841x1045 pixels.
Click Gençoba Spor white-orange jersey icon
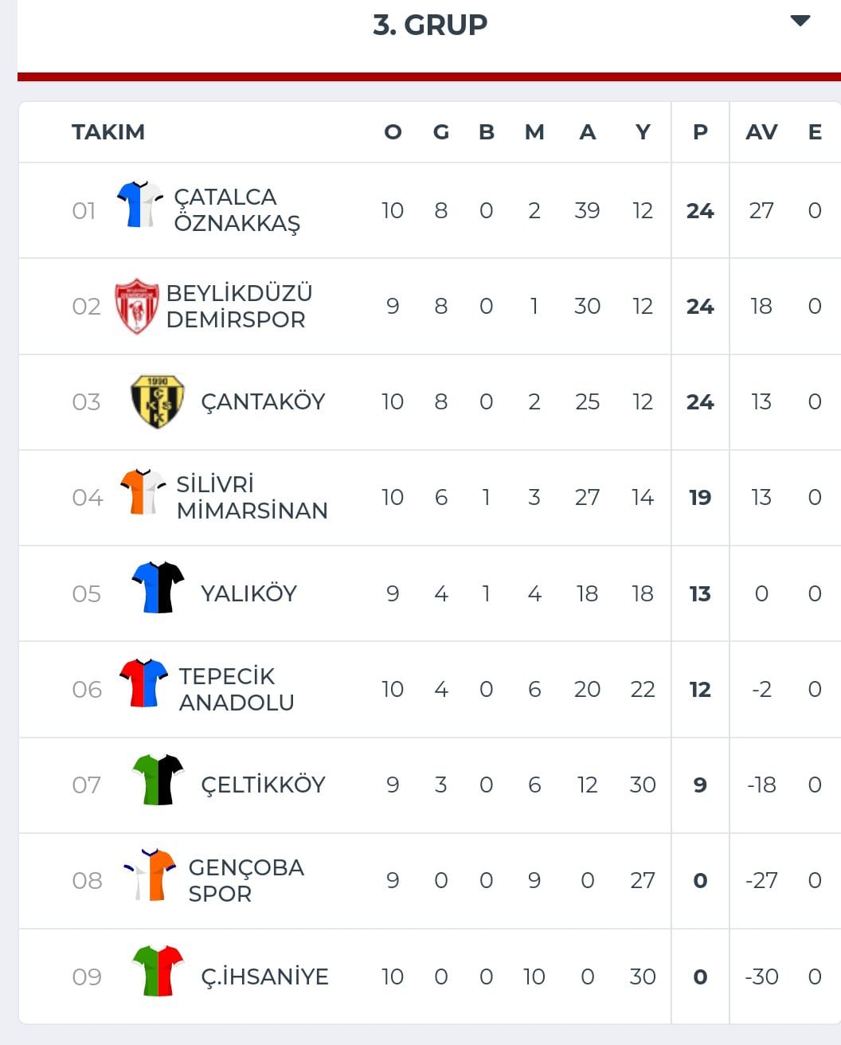coord(151,875)
